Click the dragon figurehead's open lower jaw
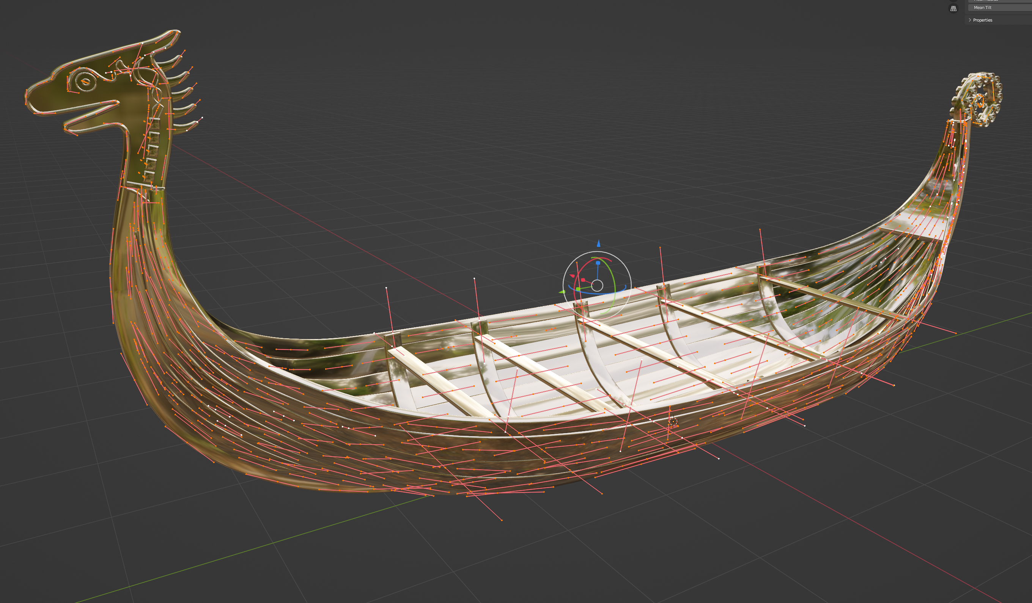The width and height of the screenshot is (1032, 603). 88,123
